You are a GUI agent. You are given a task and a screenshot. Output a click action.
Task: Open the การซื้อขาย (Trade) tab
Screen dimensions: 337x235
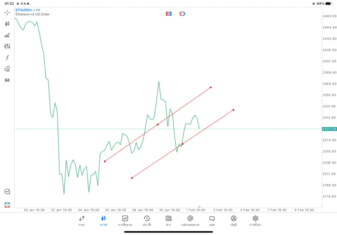tap(125, 221)
